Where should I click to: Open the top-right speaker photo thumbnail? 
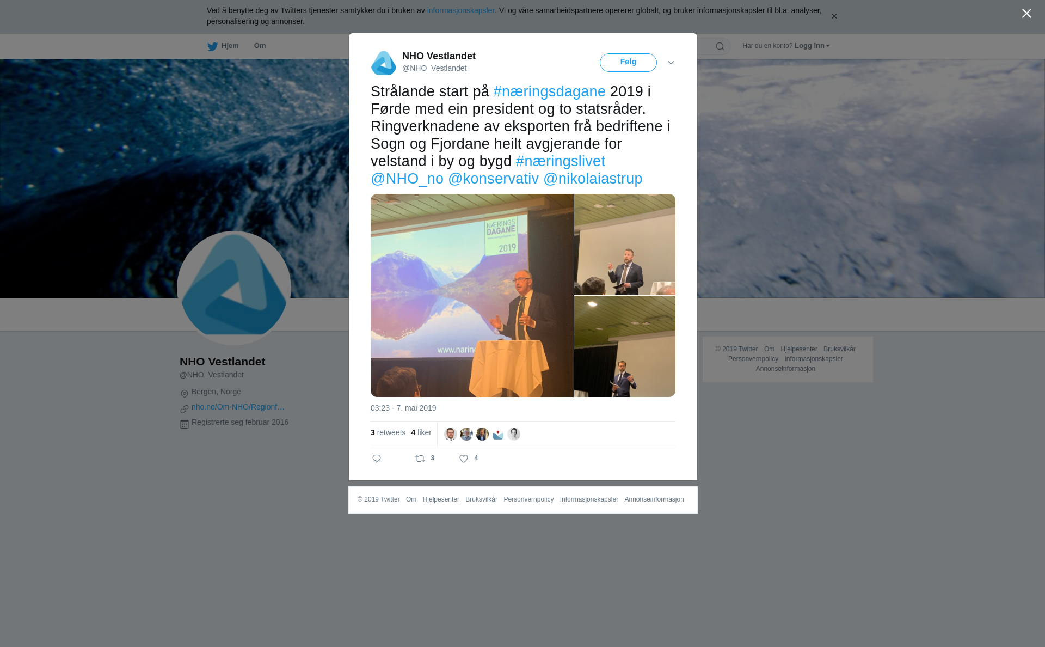625,245
